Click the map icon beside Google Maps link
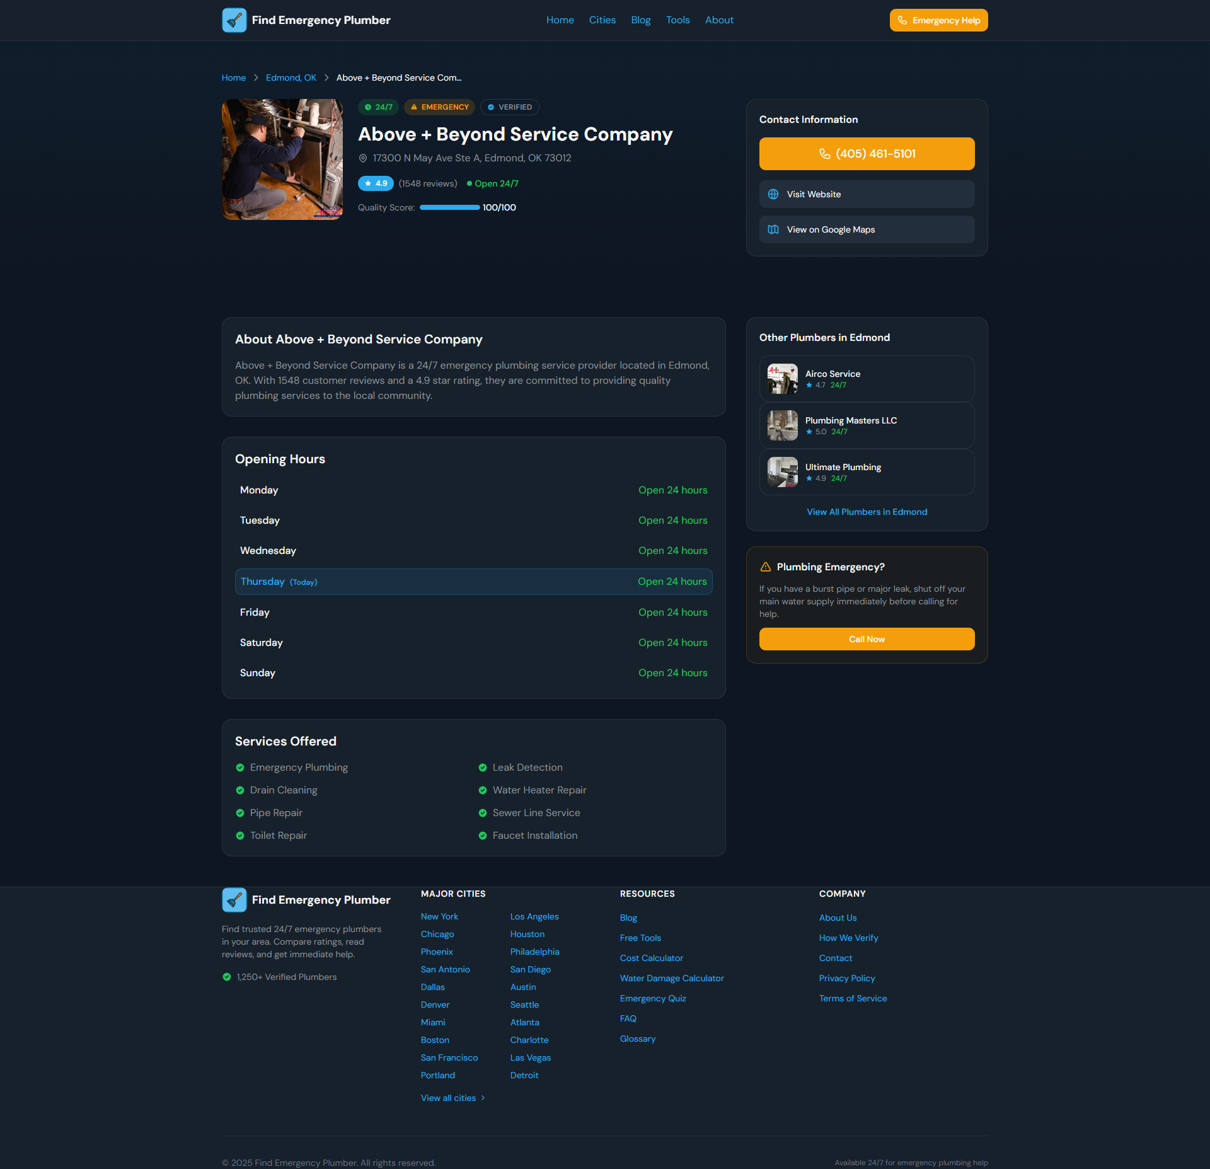The width and height of the screenshot is (1210, 1169). (x=773, y=229)
